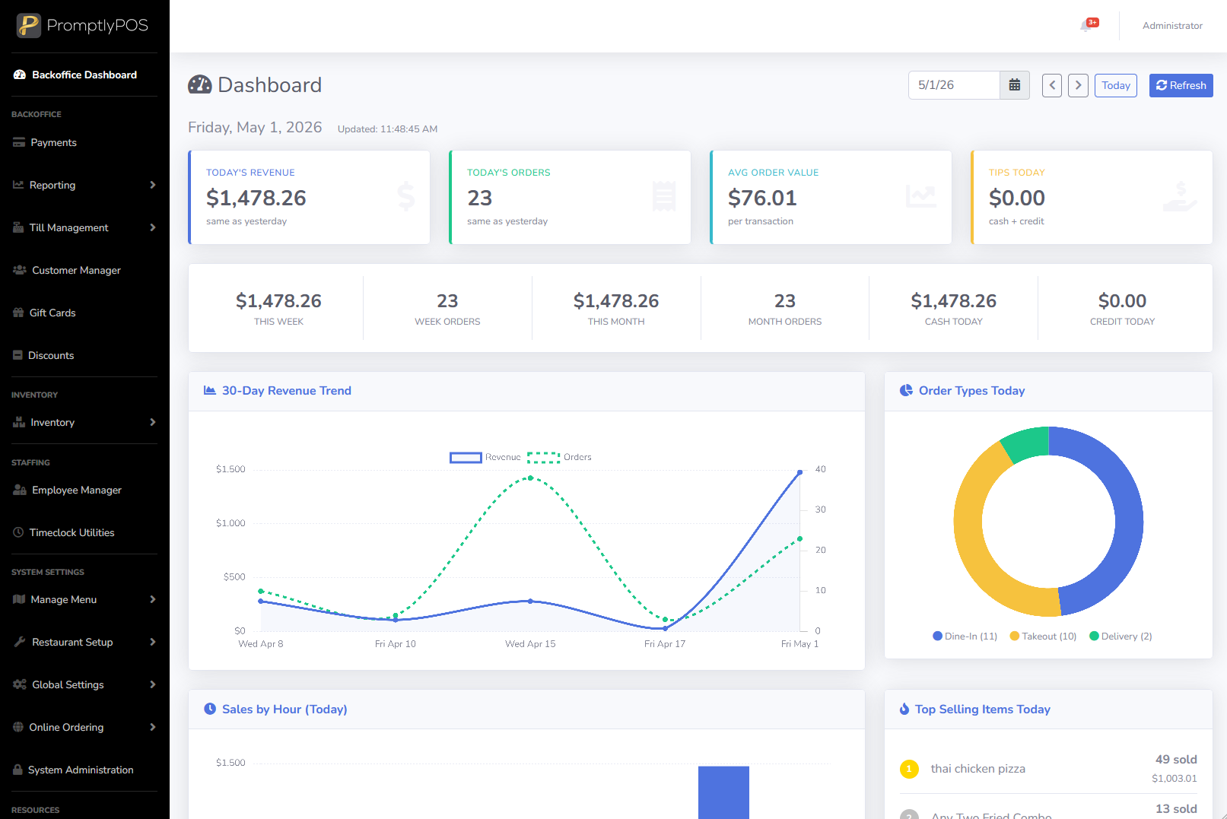Click the Backoffice Dashboard gauge icon
This screenshot has width=1227, height=819.
pos(20,75)
